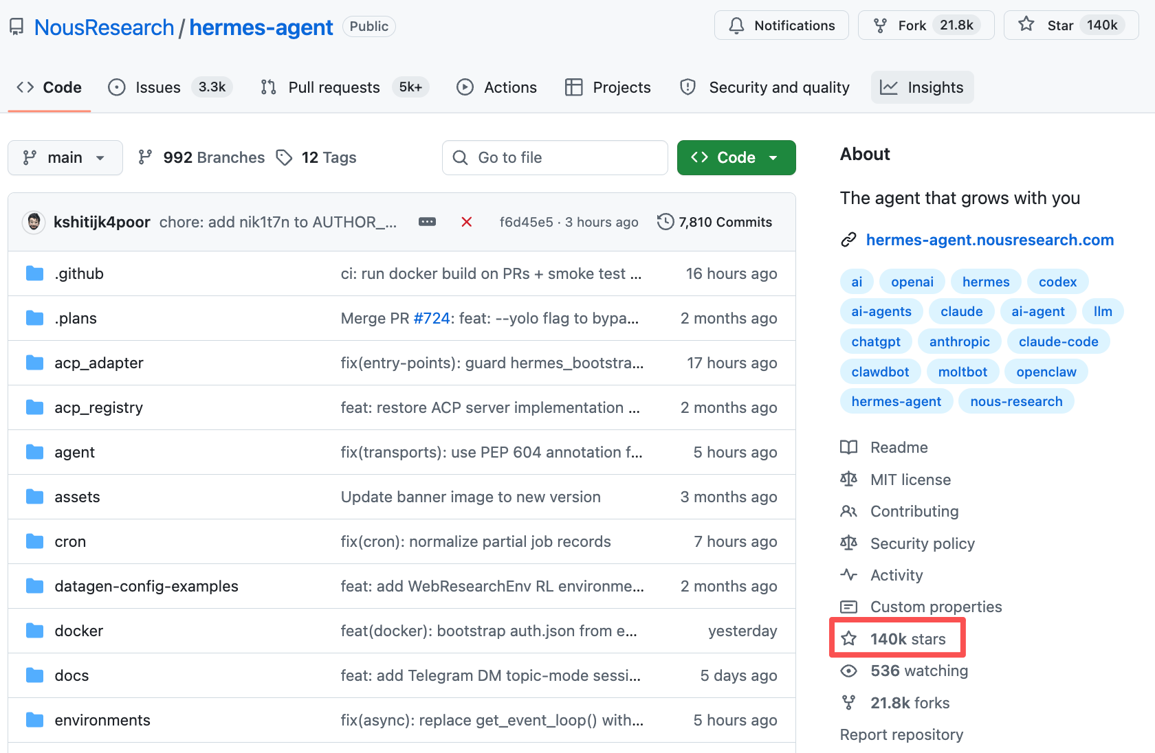Open the 992 Branches link
The height and width of the screenshot is (753, 1155).
tap(201, 157)
